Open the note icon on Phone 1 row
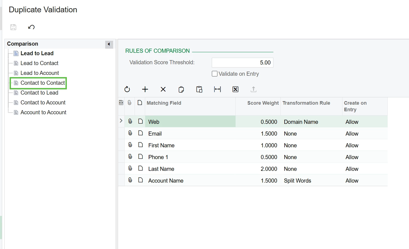Screen dimensions: 409x249 coord(141,157)
